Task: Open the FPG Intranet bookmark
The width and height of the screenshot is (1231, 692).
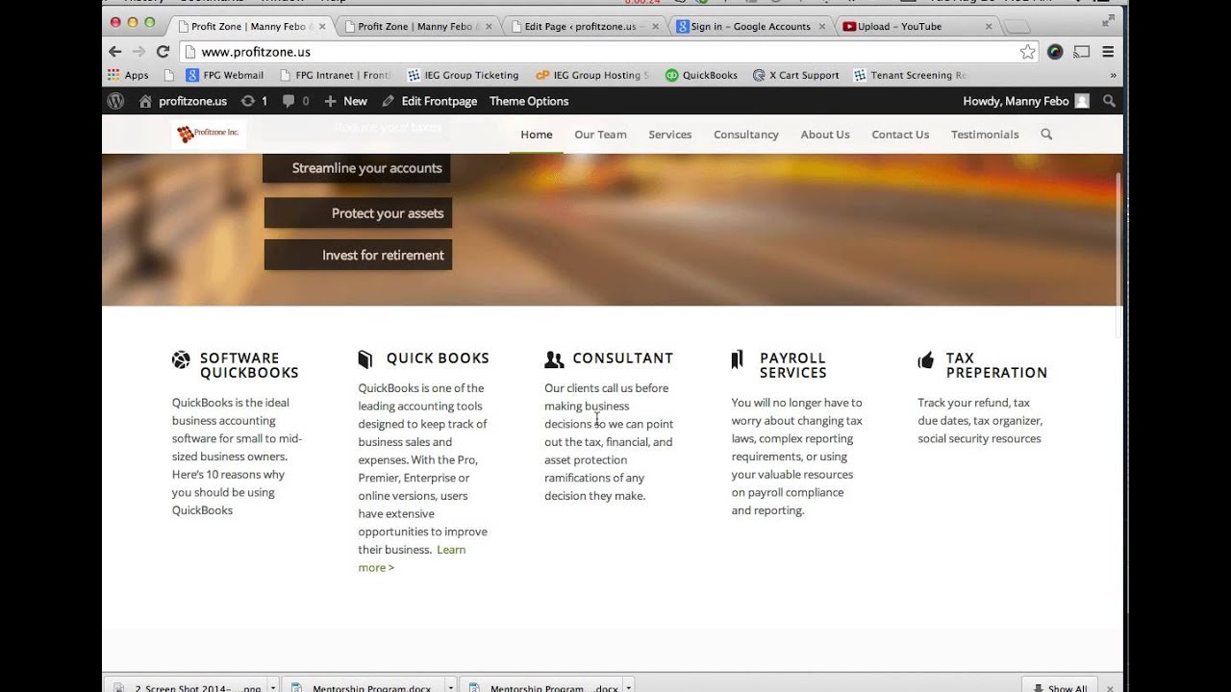Action: (336, 75)
